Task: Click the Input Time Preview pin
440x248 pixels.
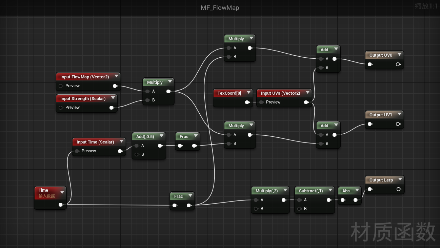Action: tap(77, 151)
